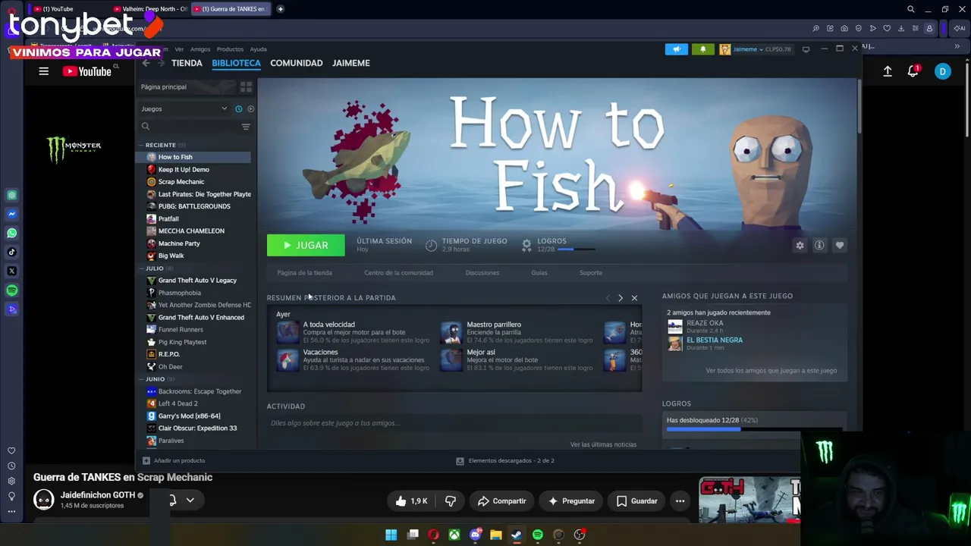Open Steam from the taskbar

[517, 535]
